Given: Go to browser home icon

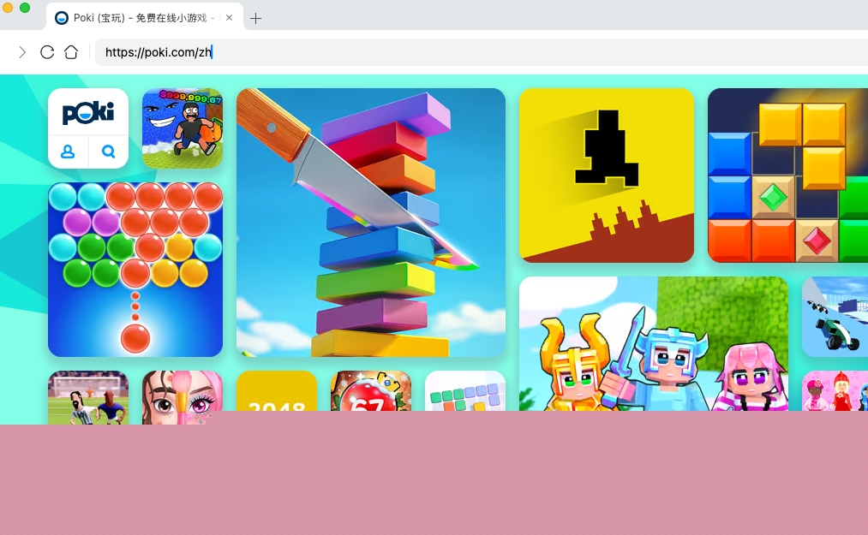Looking at the screenshot, I should click(71, 52).
